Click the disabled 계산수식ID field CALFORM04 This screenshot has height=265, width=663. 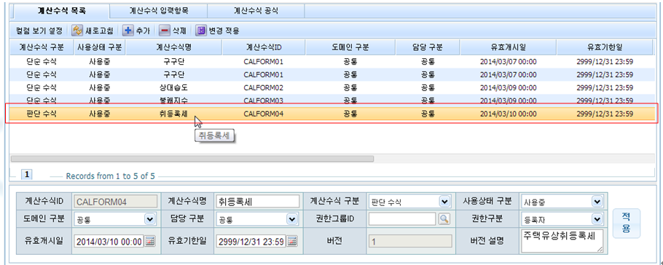116,201
